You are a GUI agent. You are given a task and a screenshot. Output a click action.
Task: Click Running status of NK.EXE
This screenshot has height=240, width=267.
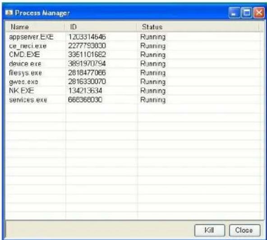click(x=153, y=91)
